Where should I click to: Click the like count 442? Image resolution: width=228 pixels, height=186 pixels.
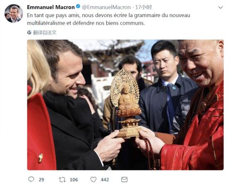105,180
